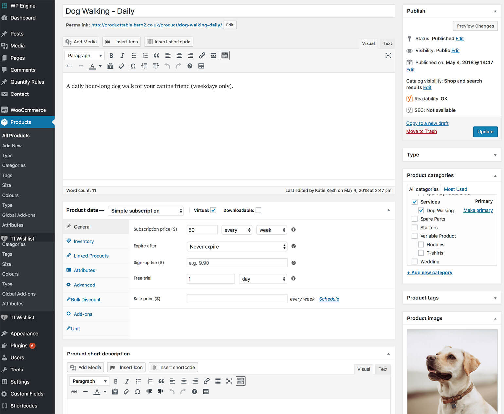Switch to the Inventory product data tab
This screenshot has height=414, width=504.
click(x=84, y=241)
